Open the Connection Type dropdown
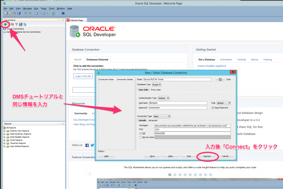This screenshot has width=283, height=189. [x=162, y=117]
